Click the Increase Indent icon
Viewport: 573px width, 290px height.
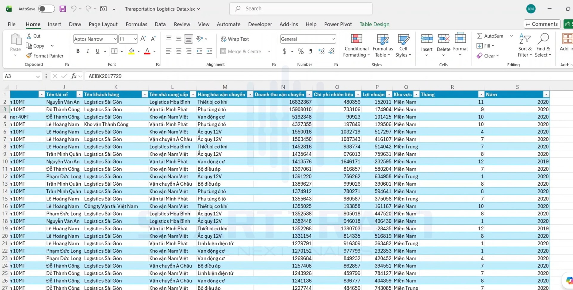(209, 51)
